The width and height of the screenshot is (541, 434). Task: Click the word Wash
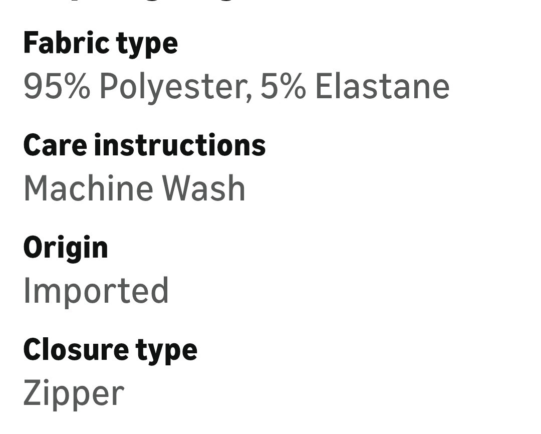203,188
